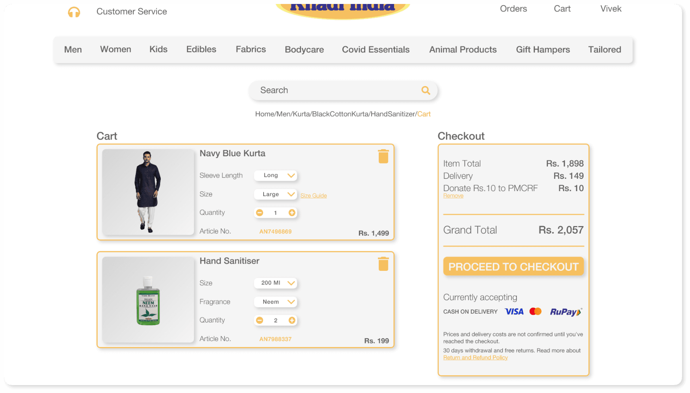Click the Hand Sanitiser title
690x393 pixels.
coord(229,261)
